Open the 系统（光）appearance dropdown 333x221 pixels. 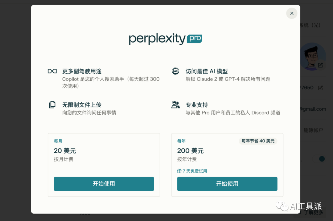[x=310, y=25]
